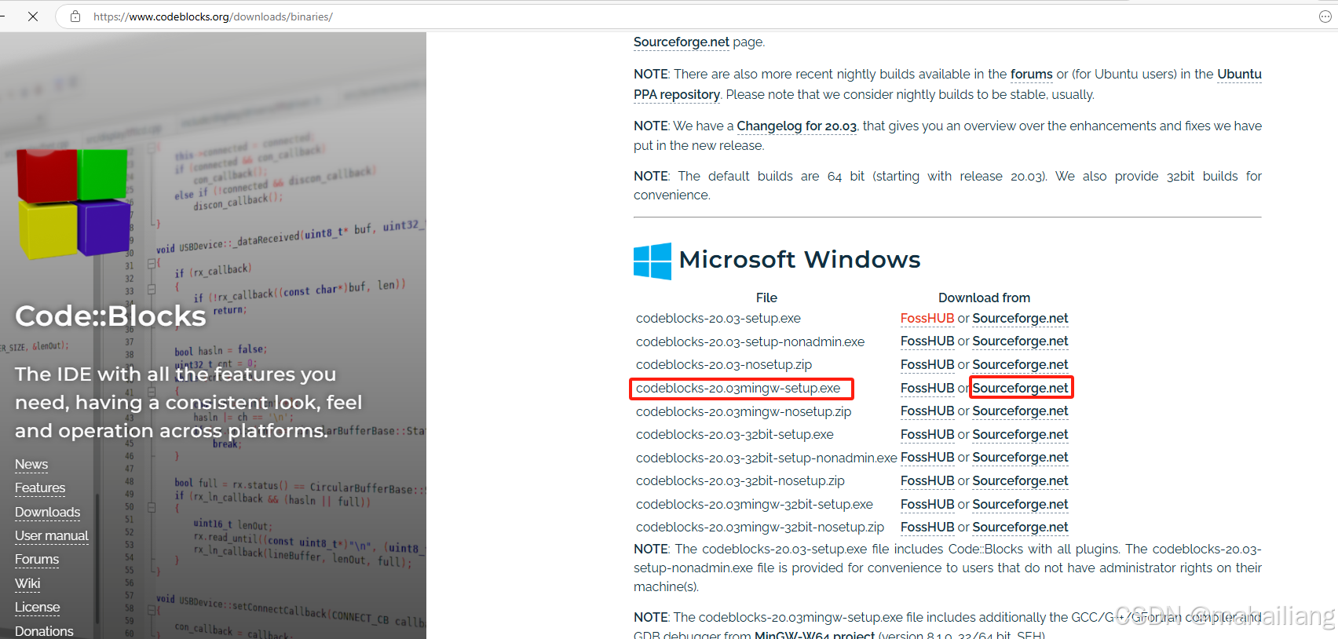Click Sourceforge.net for codeblocks-20.03mingw-32bit-nosetup.zip
The height and width of the screenshot is (639, 1338).
click(x=1020, y=528)
